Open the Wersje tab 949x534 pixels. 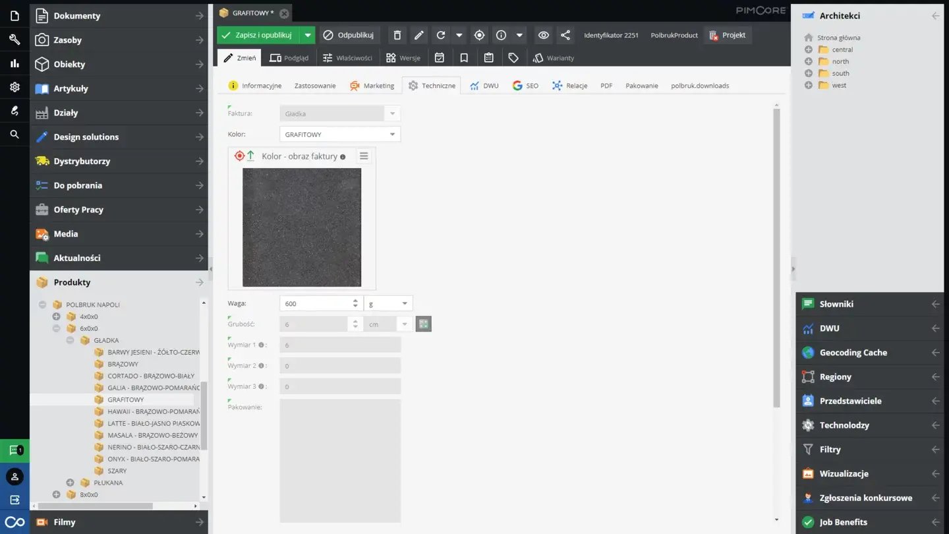click(403, 58)
